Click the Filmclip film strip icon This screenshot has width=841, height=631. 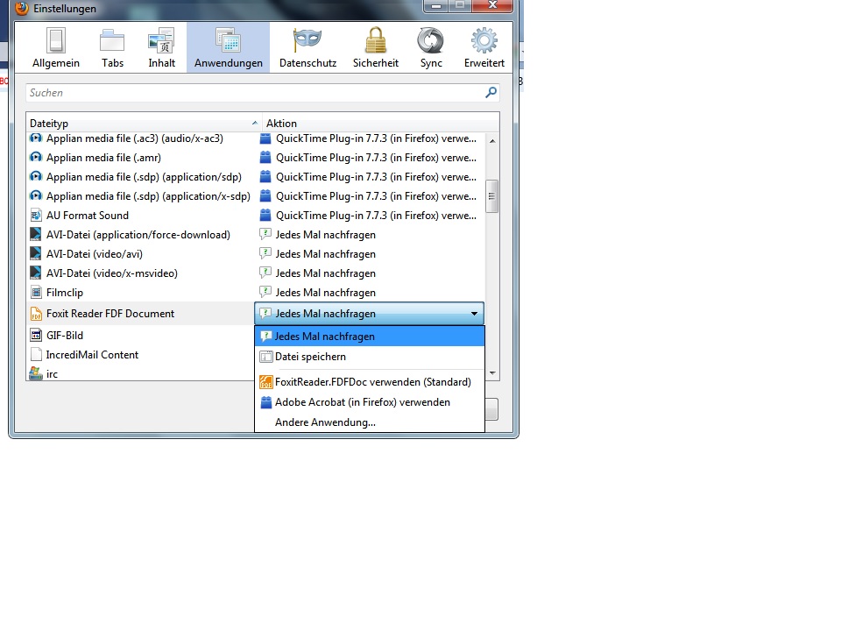point(36,293)
